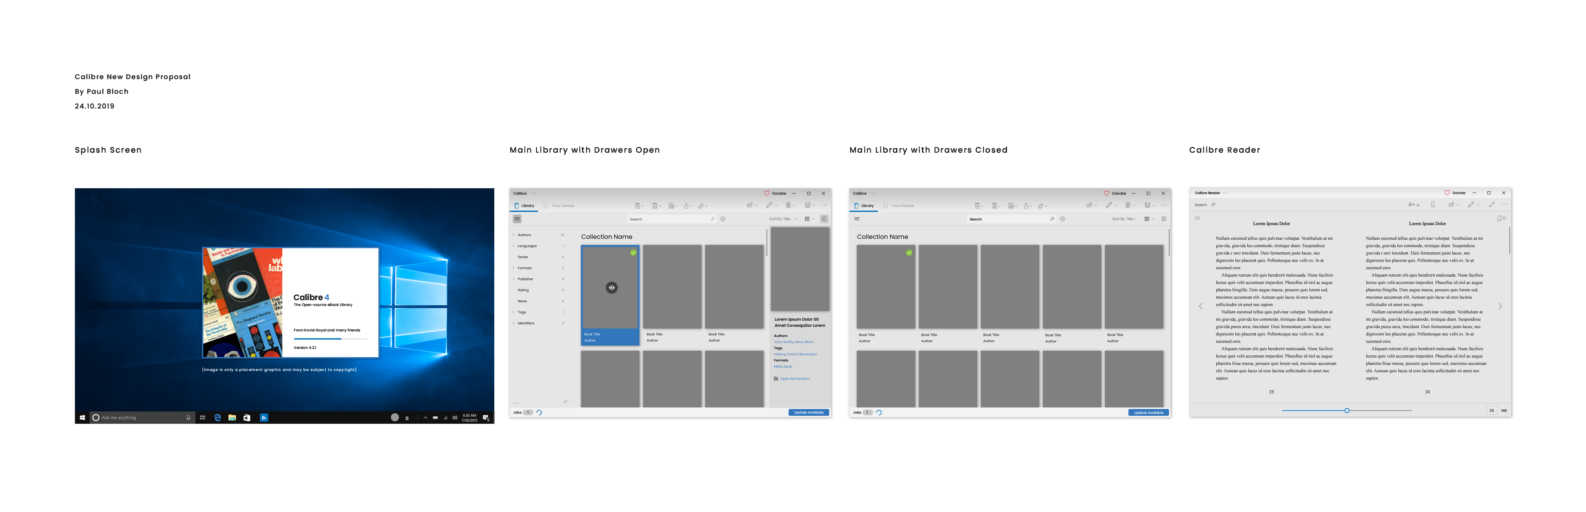The width and height of the screenshot is (1586, 512).
Task: Select the Library tab in drawers-closed window
Action: point(864,206)
